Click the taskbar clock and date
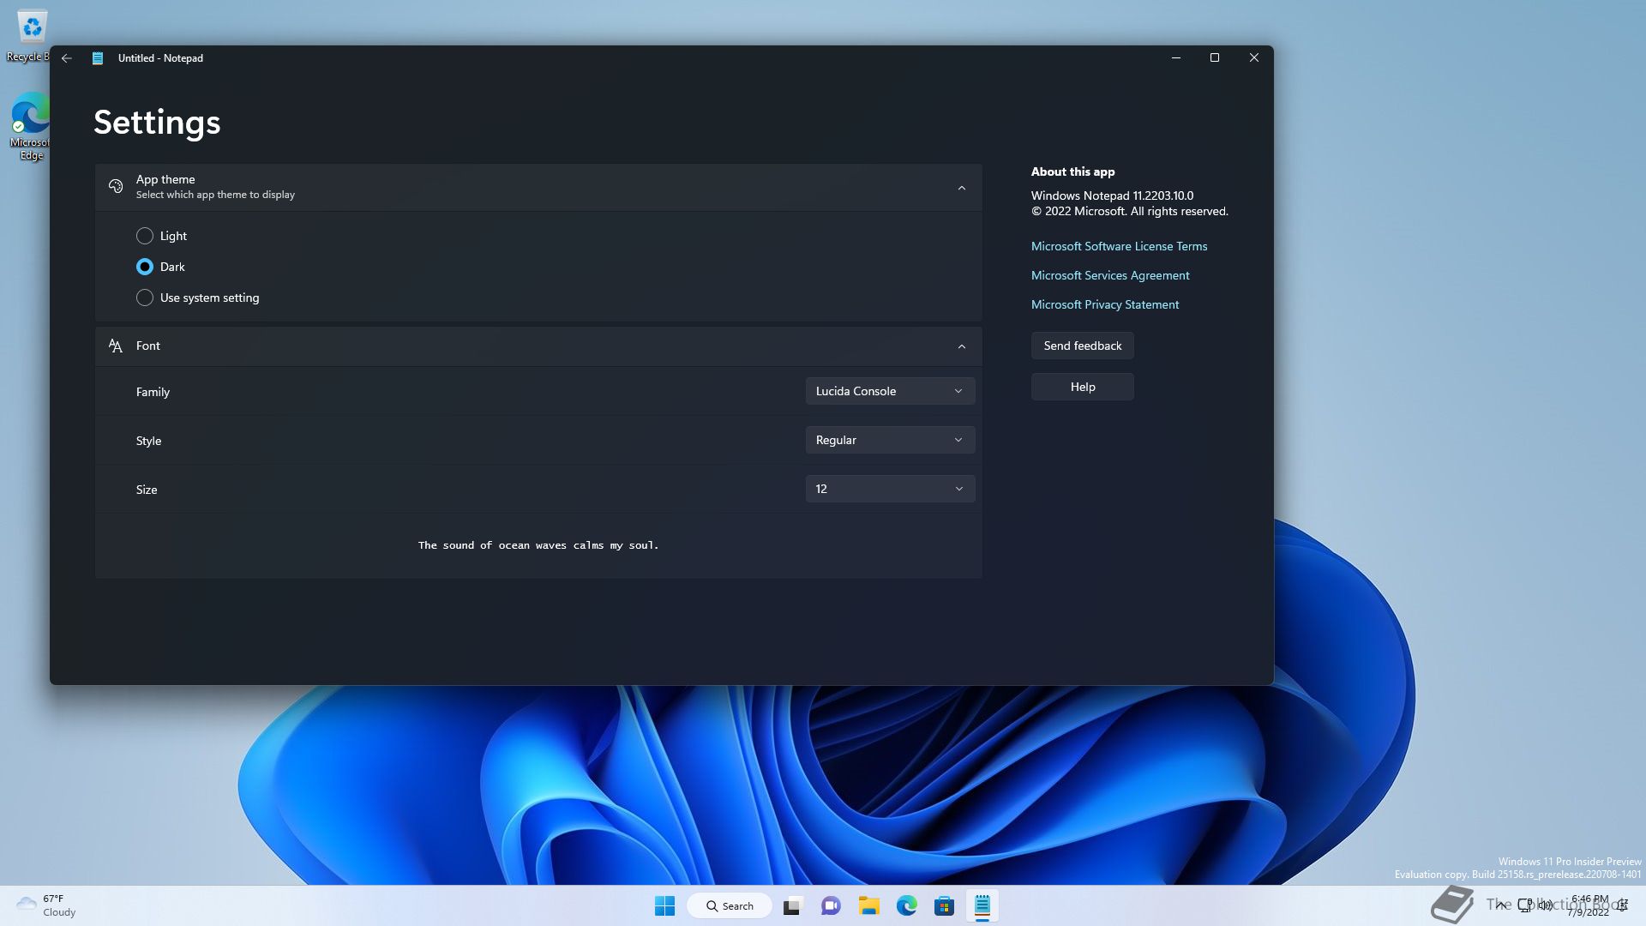Image resolution: width=1646 pixels, height=926 pixels. [1589, 905]
